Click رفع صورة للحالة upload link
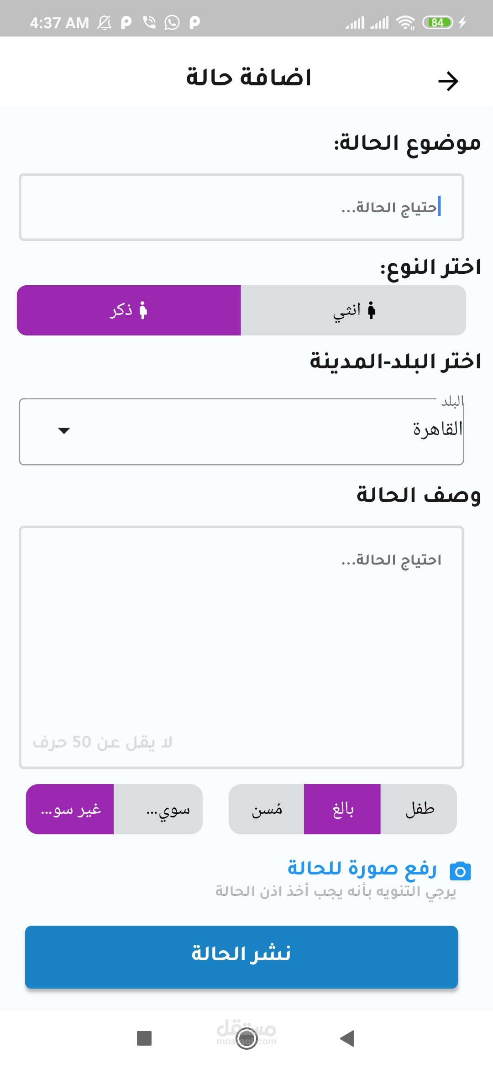This screenshot has height=1068, width=493. coord(362,868)
